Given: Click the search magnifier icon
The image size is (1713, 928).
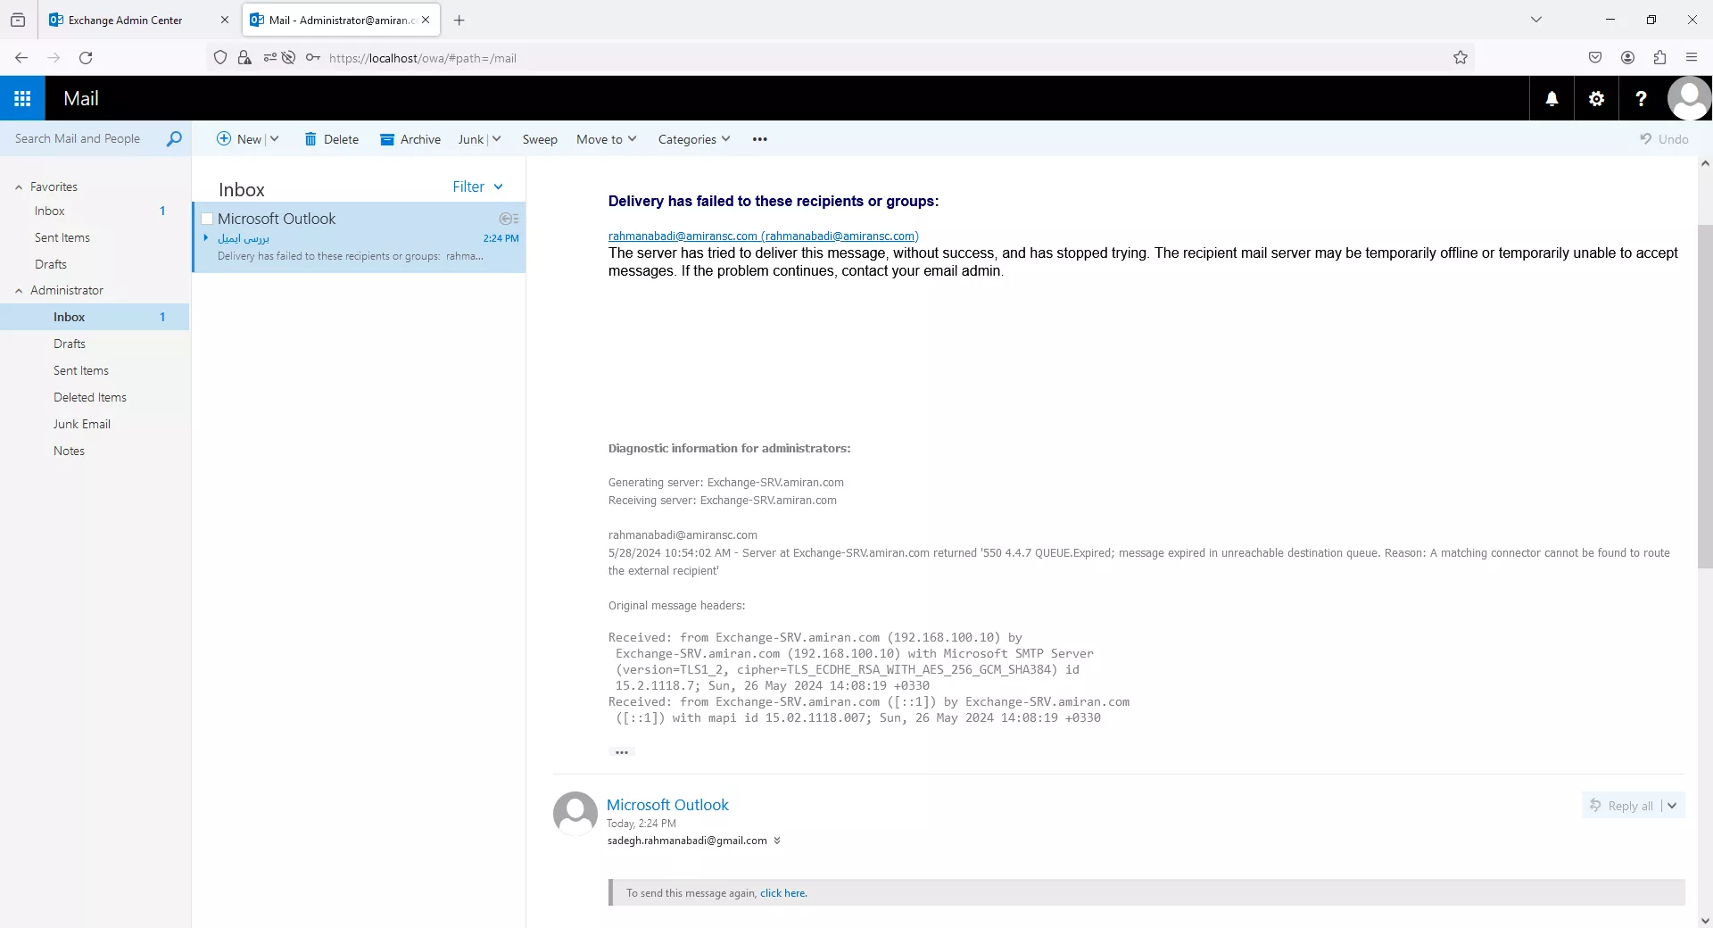Looking at the screenshot, I should tap(174, 138).
